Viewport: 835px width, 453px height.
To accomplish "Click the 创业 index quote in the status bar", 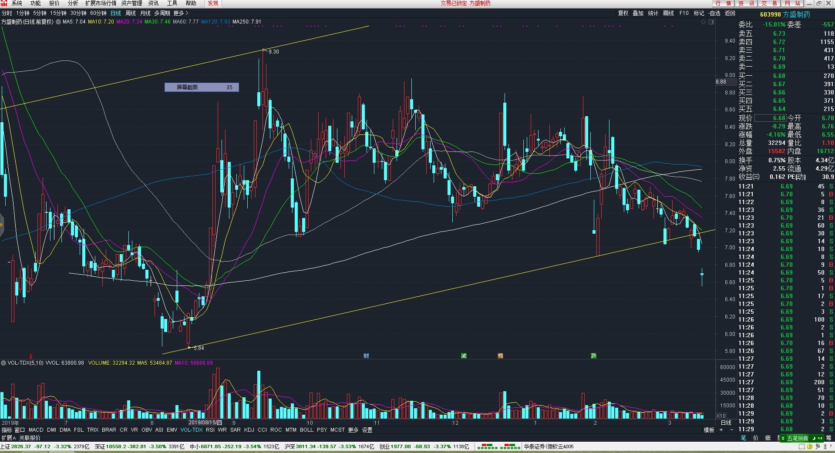I will coord(424,446).
